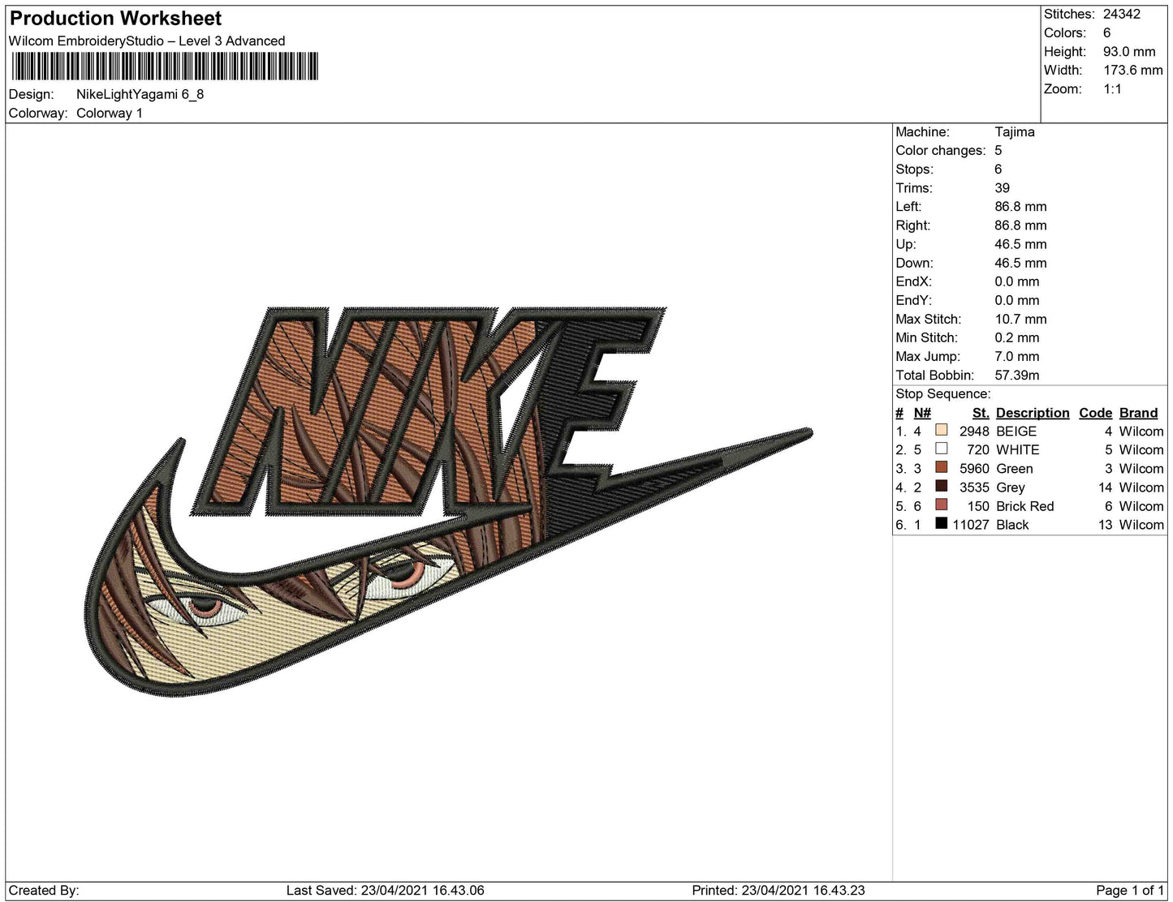Select the Max Jump value "7.0 mm"
The height and width of the screenshot is (902, 1173).
1016,356
